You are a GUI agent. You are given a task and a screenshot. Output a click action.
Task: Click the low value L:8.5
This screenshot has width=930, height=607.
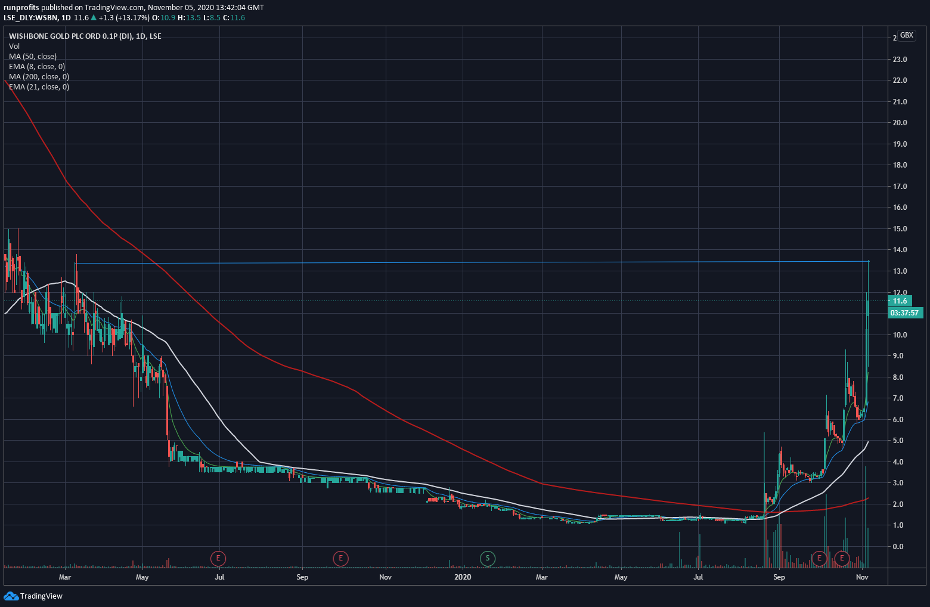coord(212,18)
